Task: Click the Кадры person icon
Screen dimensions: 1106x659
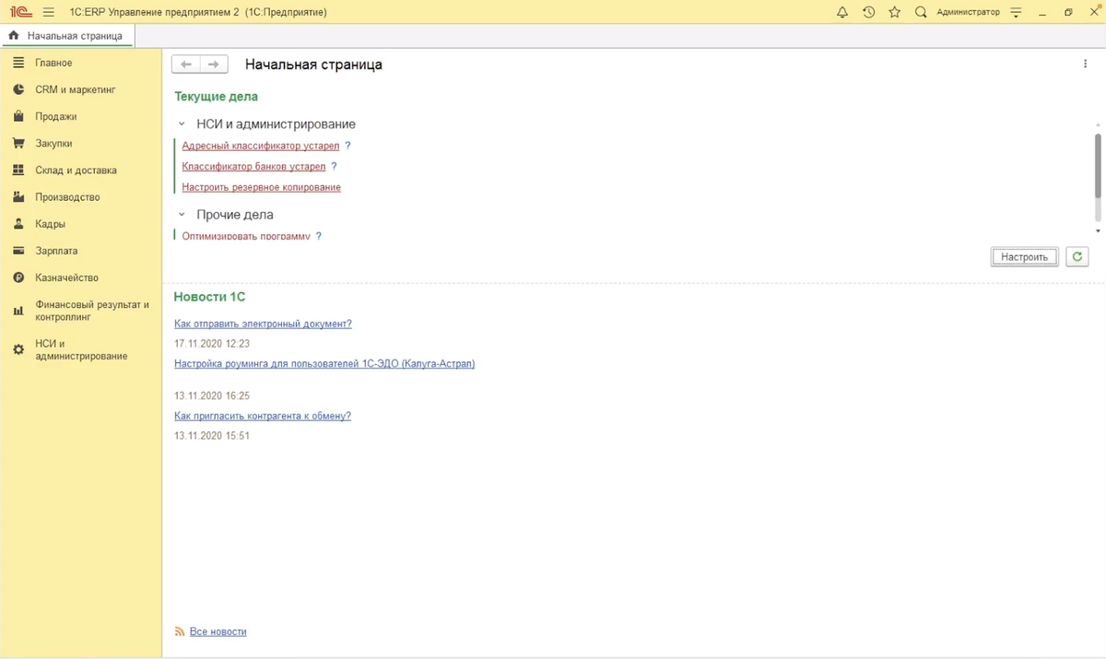Action: coord(18,223)
